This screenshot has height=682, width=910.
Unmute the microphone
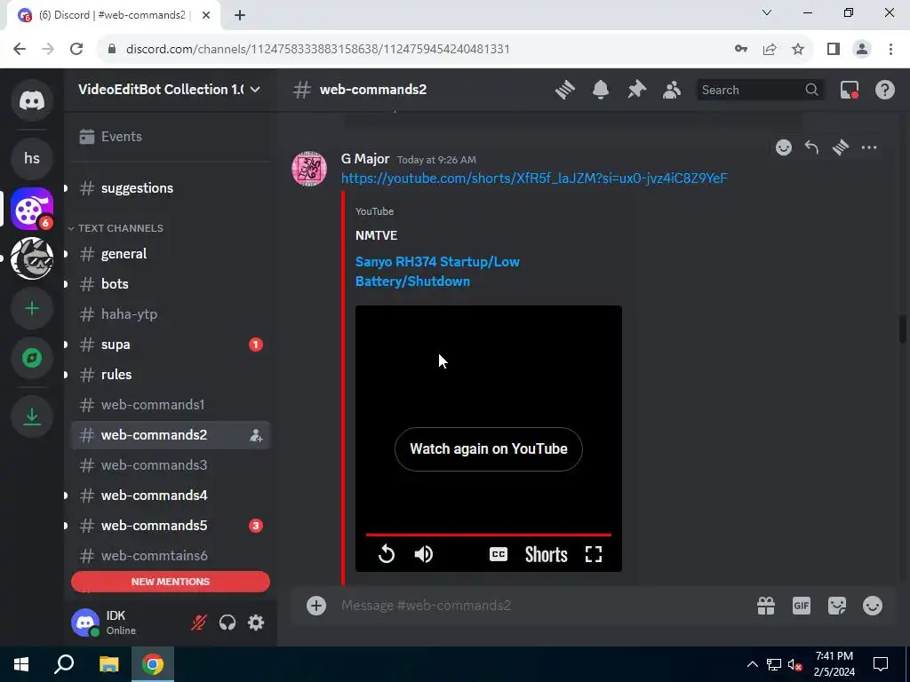click(x=198, y=623)
